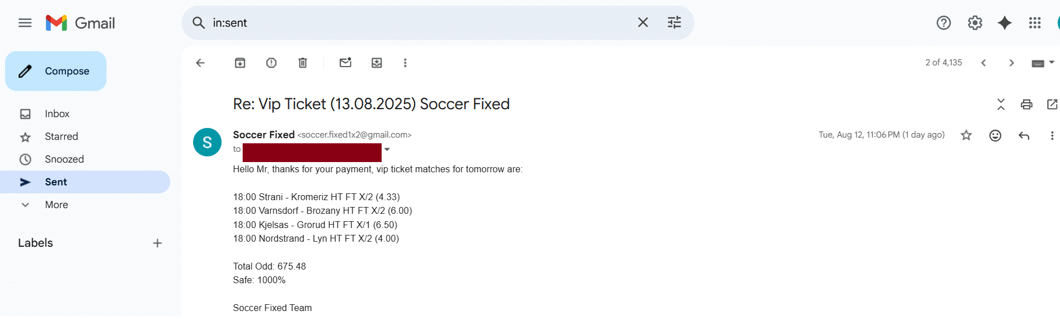Screen dimensions: 1060x319
Task: Open the email in a new window
Action: pyautogui.click(x=1051, y=104)
